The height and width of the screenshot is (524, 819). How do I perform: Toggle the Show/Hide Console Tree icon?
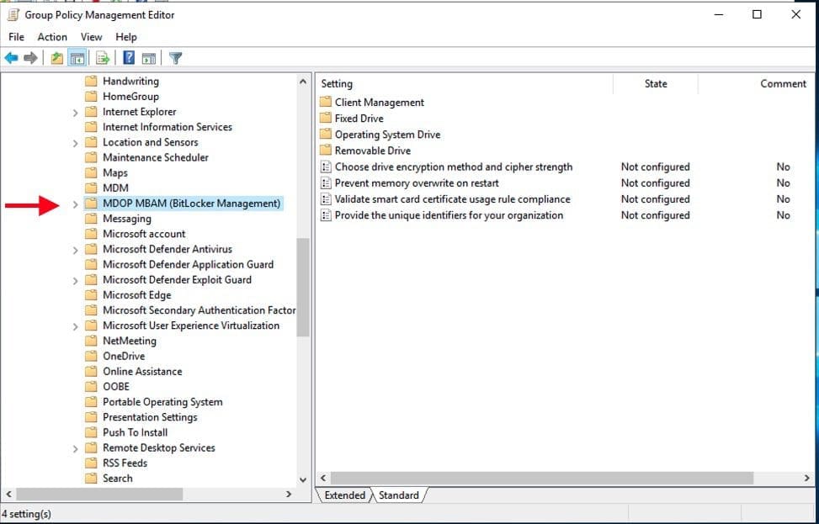(x=77, y=58)
